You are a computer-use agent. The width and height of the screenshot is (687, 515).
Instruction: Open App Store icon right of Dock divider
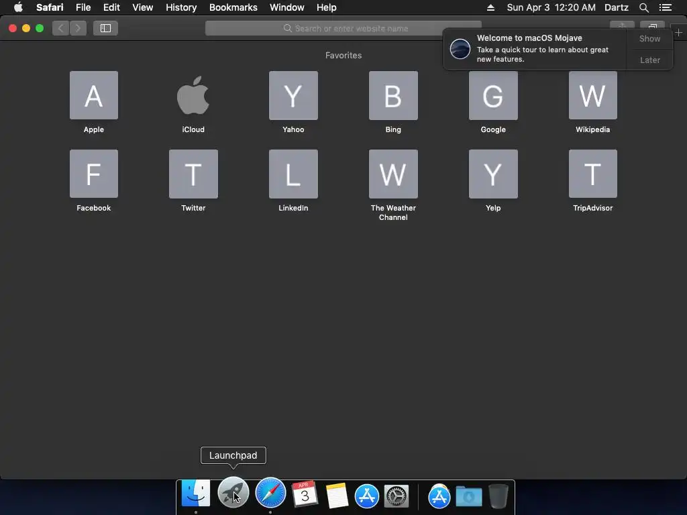point(439,496)
